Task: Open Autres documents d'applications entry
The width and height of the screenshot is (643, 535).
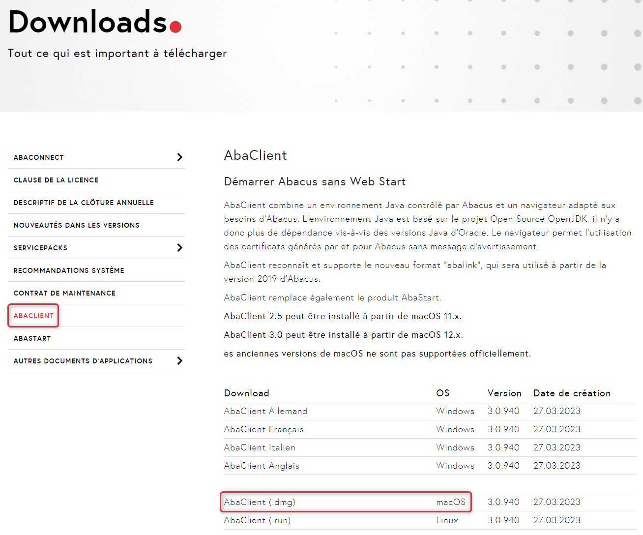Action: [x=83, y=361]
